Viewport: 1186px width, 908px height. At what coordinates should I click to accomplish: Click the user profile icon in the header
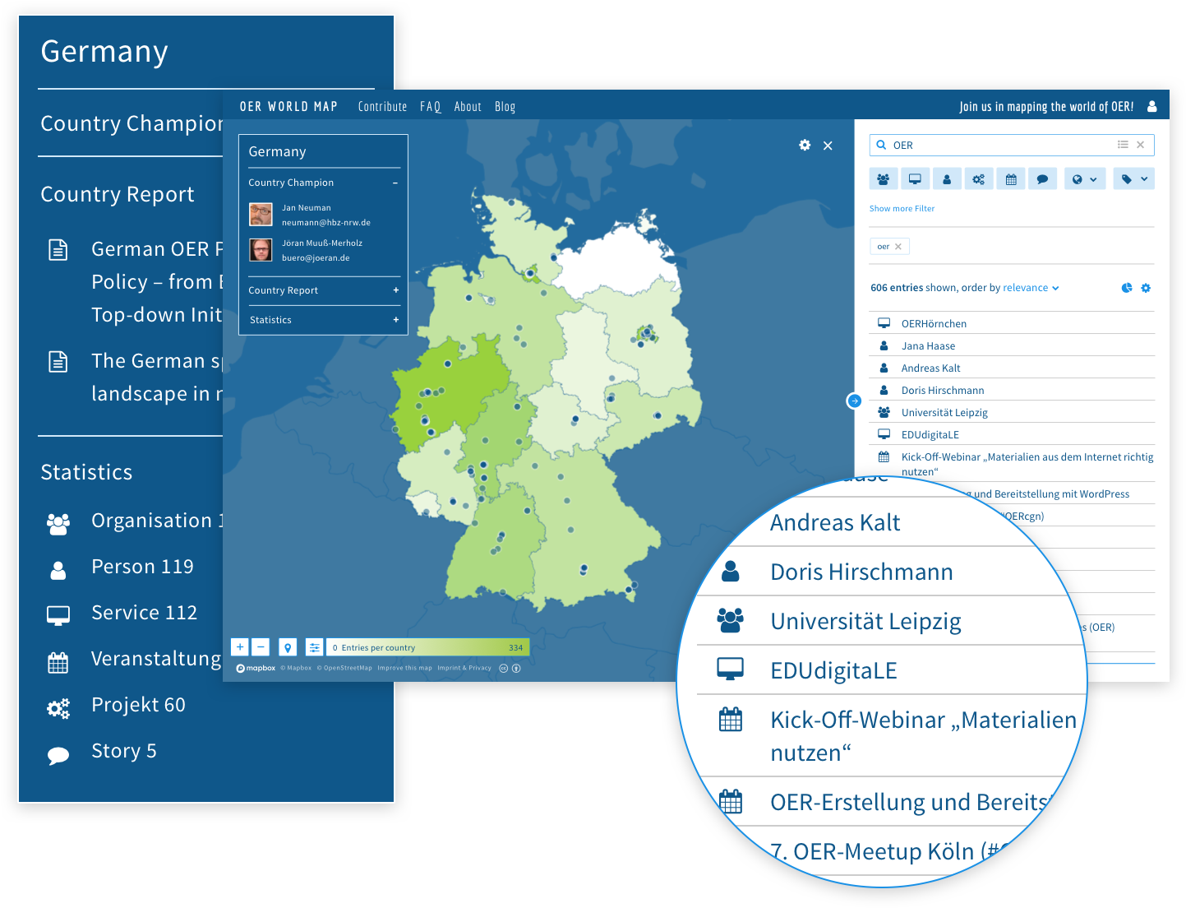pos(1152,106)
